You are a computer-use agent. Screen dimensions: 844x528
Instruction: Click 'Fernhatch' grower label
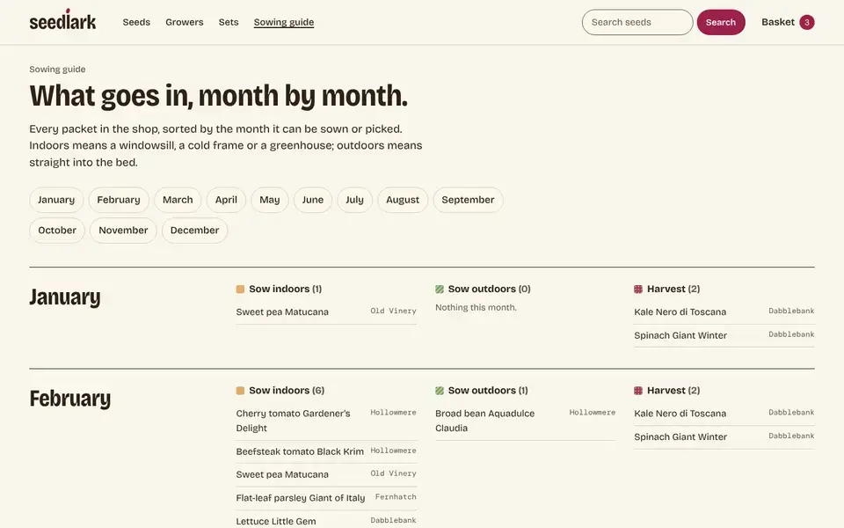[396, 496]
